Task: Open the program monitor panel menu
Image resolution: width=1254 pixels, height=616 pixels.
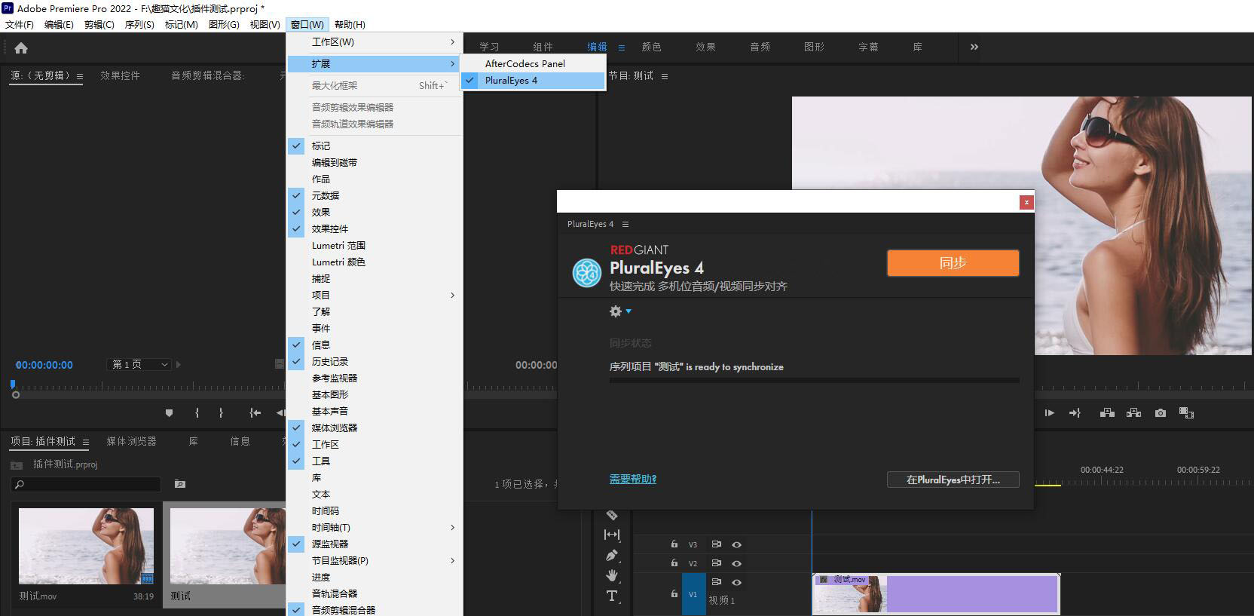Action: 664,76
